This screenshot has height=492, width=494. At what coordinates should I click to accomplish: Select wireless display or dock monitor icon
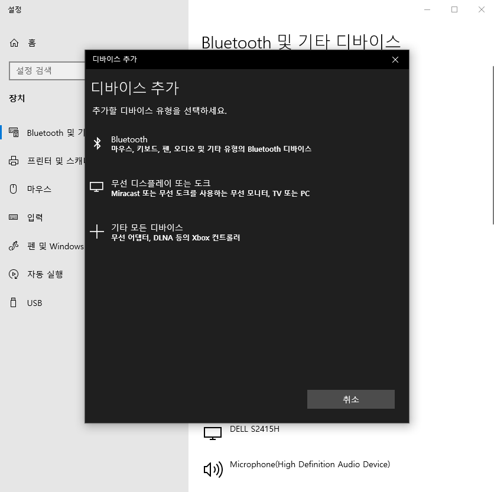96,187
